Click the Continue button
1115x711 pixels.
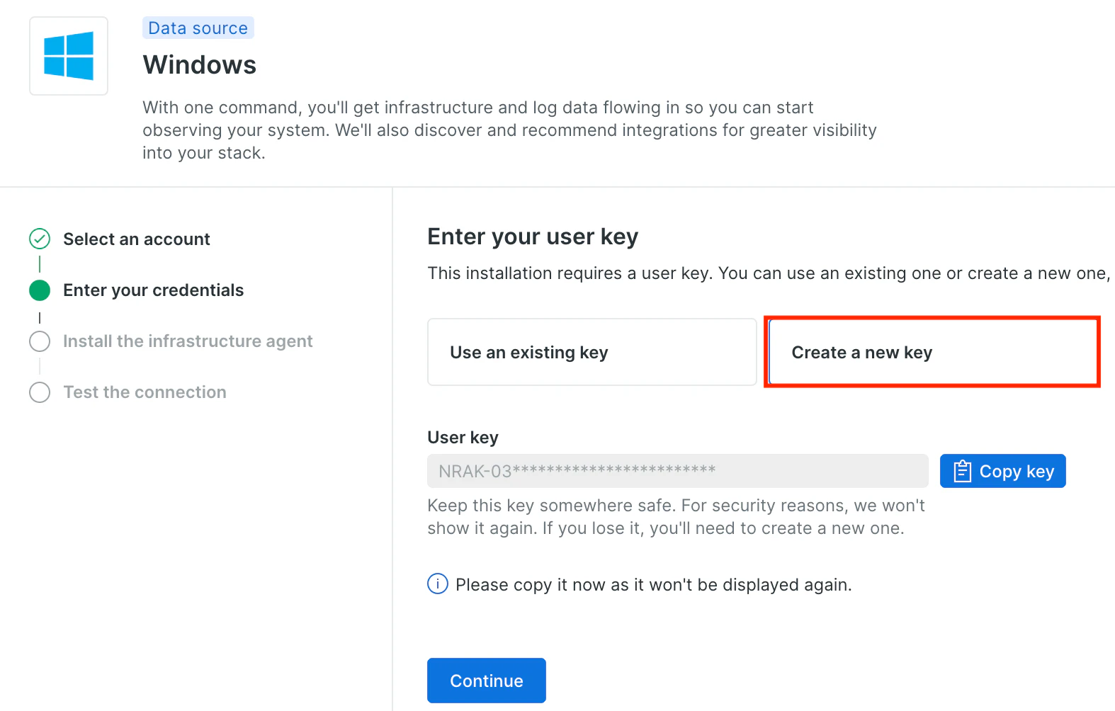[487, 681]
